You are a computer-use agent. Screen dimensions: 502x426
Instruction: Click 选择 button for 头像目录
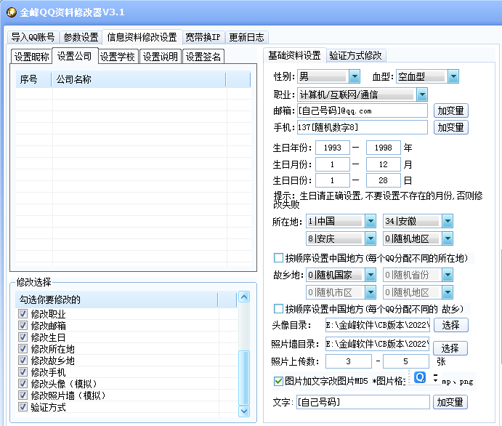click(x=450, y=325)
